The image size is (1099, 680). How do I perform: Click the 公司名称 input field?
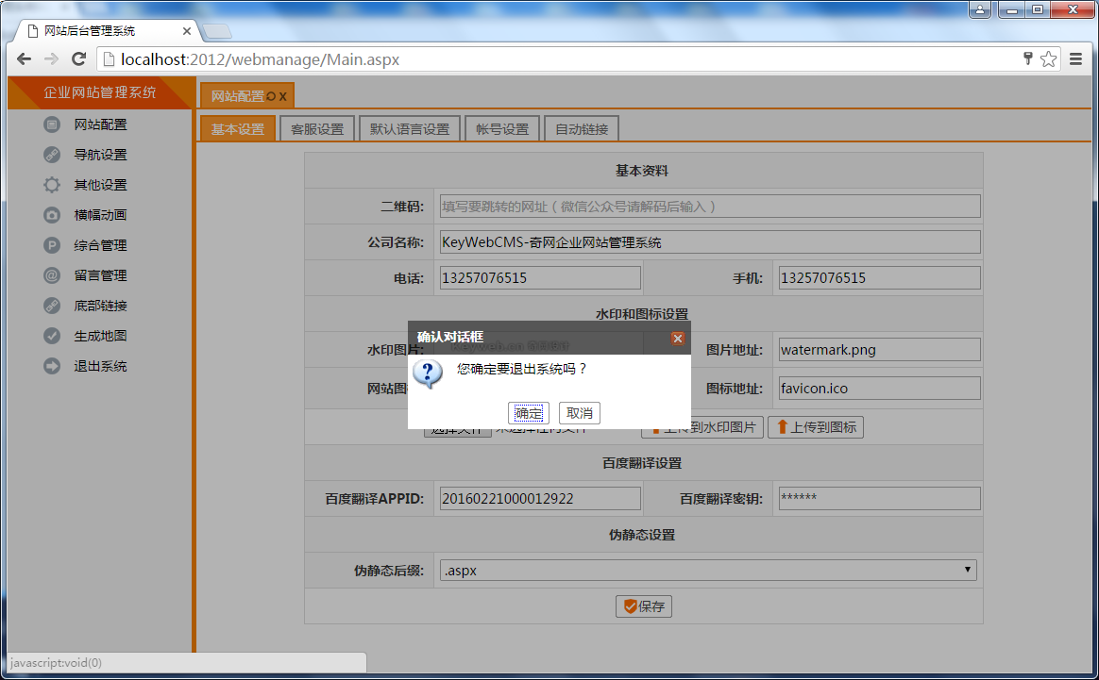710,242
